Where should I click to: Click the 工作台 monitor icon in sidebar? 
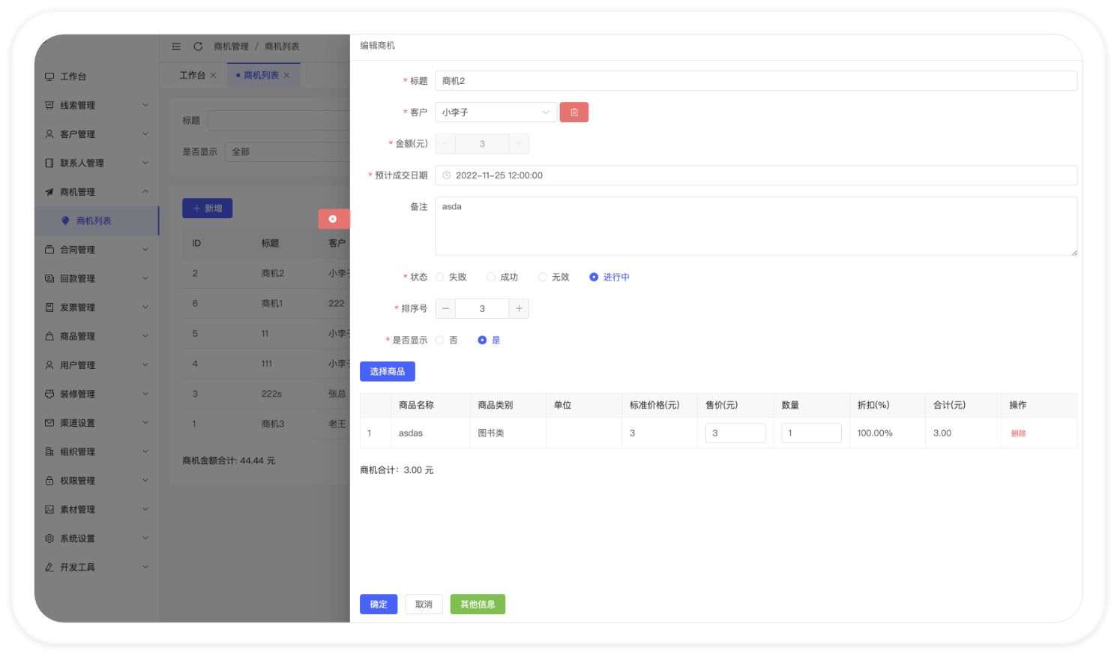[49, 76]
